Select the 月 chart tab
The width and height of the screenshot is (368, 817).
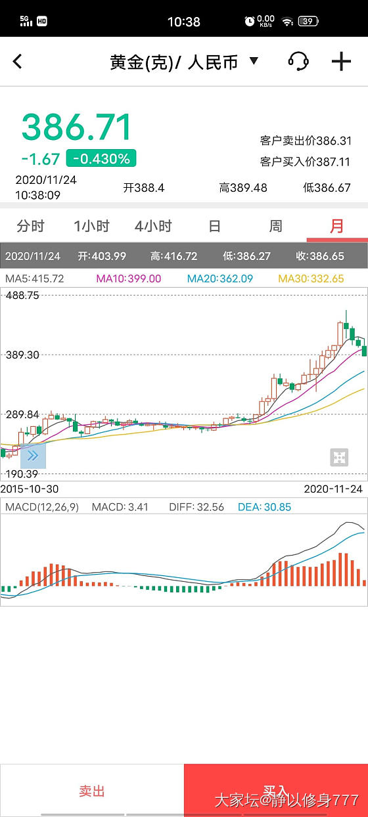click(x=336, y=227)
